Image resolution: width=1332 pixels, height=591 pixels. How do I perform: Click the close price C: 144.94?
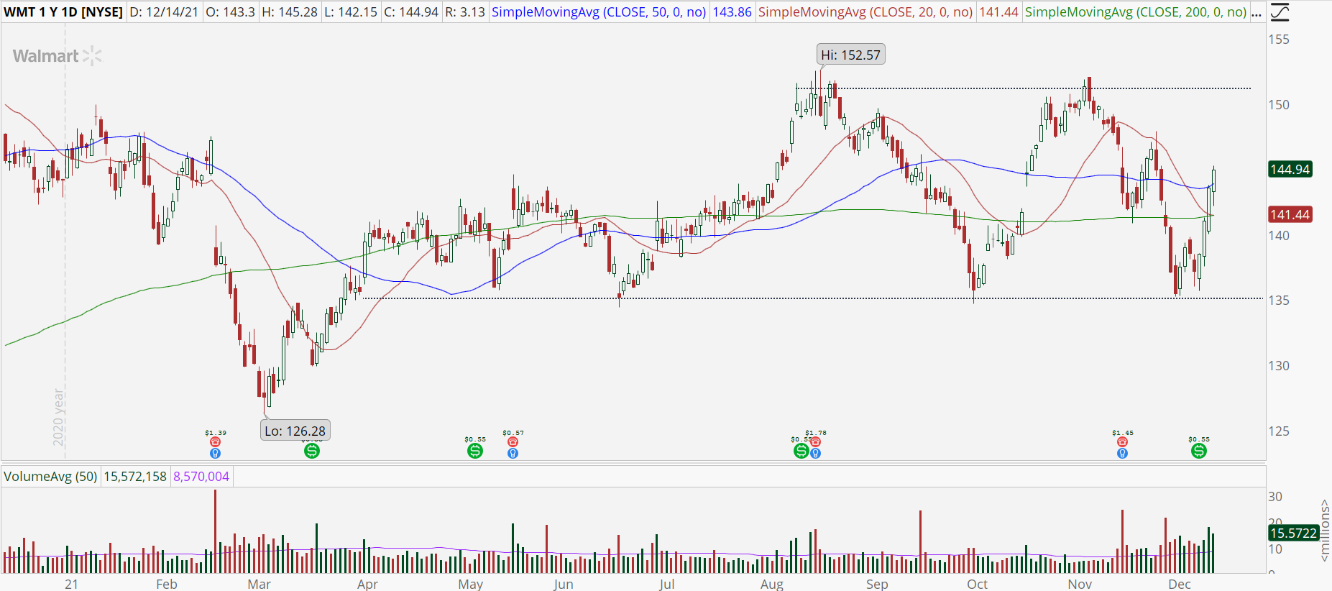(x=411, y=12)
